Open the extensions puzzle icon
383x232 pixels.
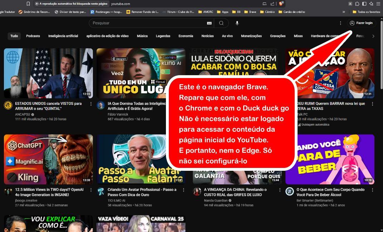coord(357,4)
